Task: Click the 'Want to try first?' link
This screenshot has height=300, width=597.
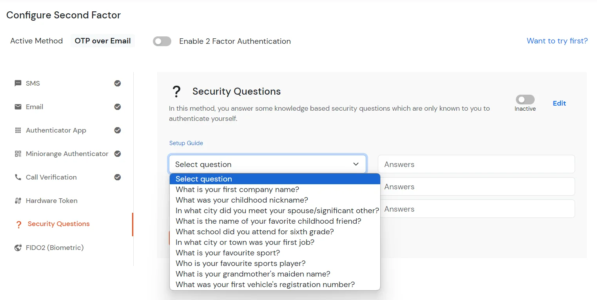Action: pos(557,41)
